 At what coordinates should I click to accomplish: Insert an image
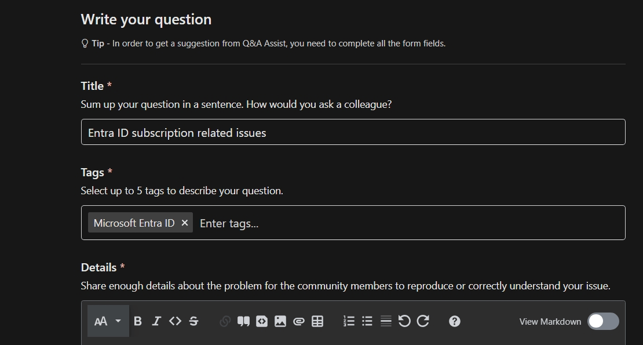coord(280,321)
